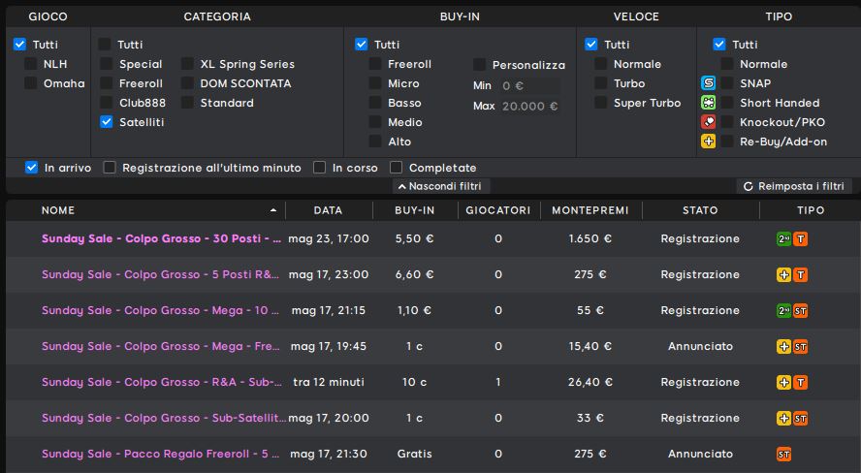Click green 2nd-chance icon in 30 Posti row
The image size is (861, 473).
(x=783, y=238)
